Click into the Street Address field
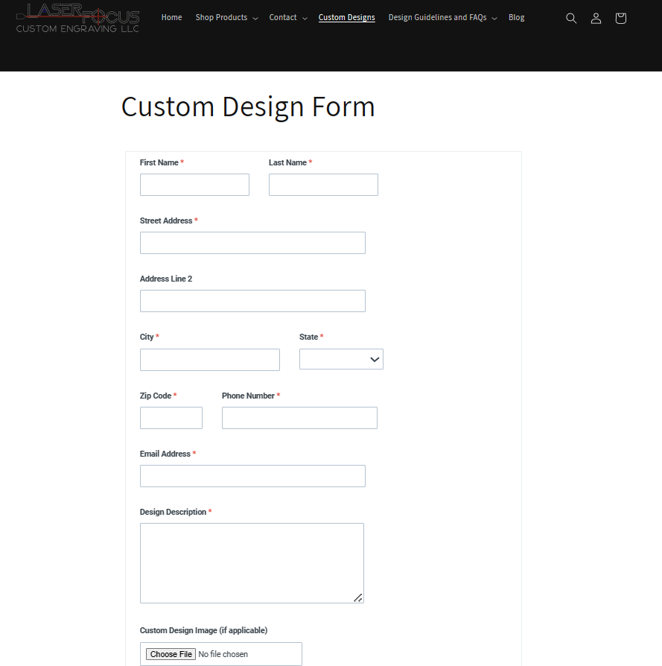The height and width of the screenshot is (666, 662). [252, 243]
